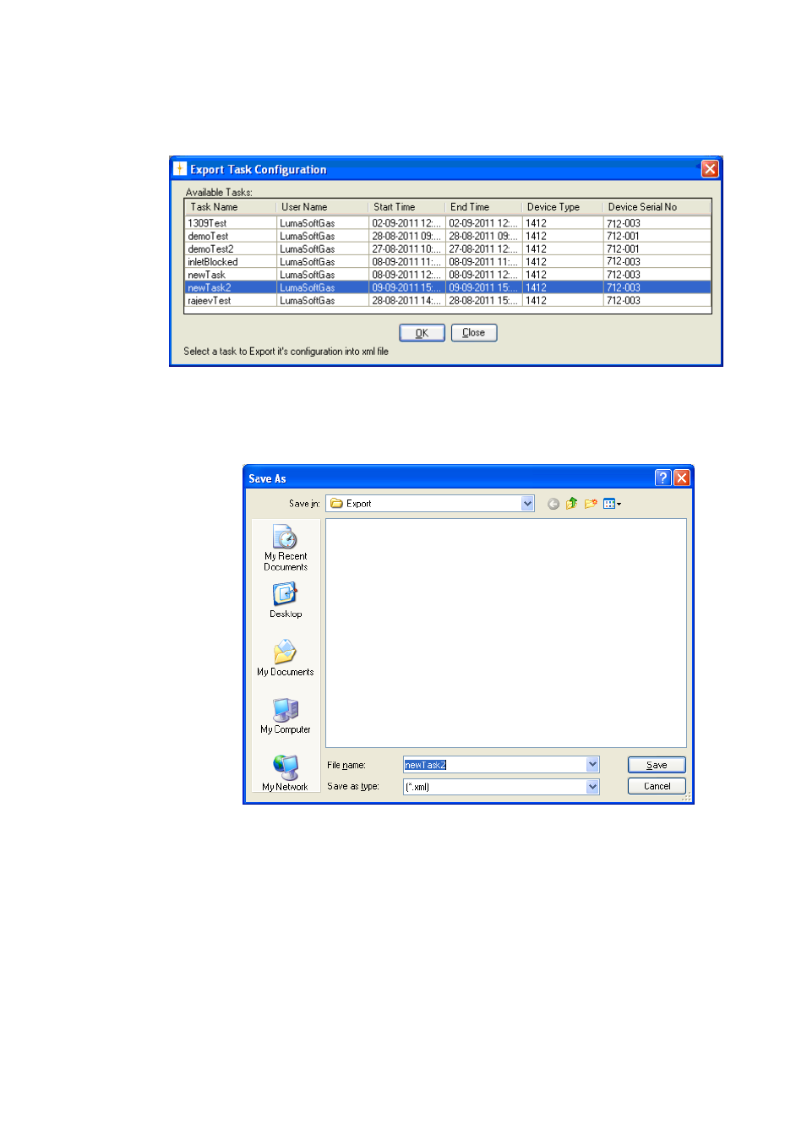Click the Save button
807x1141 pixels.
tap(657, 765)
